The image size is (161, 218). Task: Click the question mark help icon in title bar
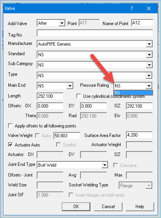(132, 8)
